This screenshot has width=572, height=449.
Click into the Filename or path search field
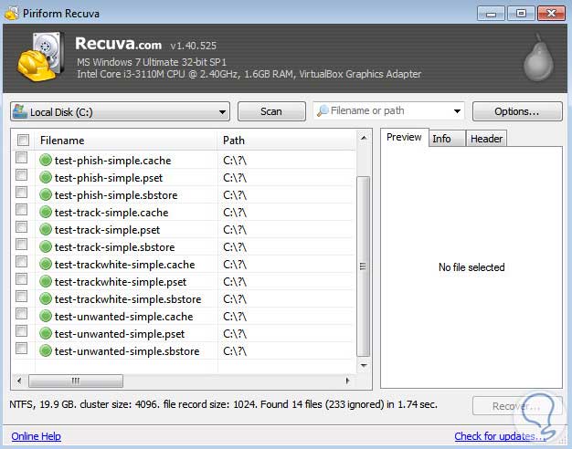[x=389, y=110]
